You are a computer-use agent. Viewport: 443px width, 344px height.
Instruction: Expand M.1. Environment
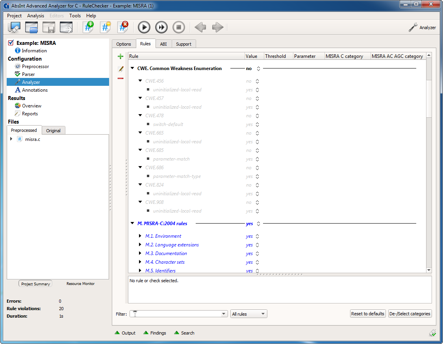140,236
